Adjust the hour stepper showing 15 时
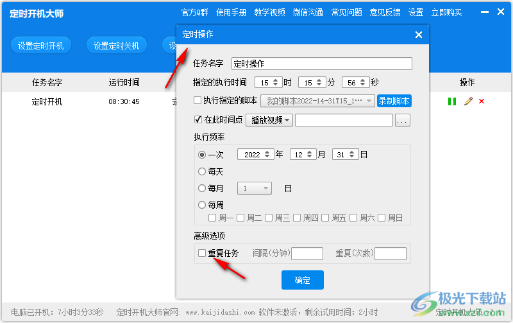513x323 pixels. coord(275,83)
